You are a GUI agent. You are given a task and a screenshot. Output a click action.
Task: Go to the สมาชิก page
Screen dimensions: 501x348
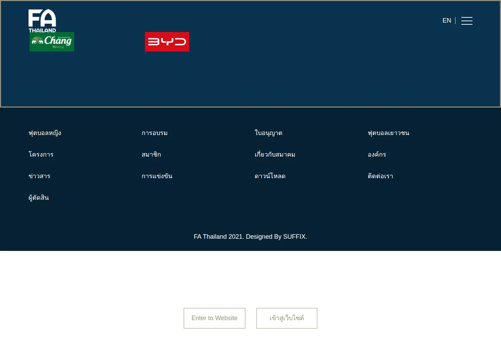[x=151, y=155]
